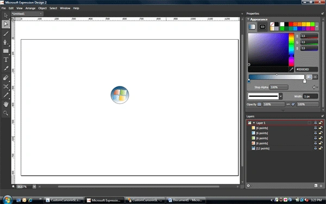The width and height of the screenshot is (326, 204).
Task: Select the knife-shaped Slice tool
Action: 6,69
